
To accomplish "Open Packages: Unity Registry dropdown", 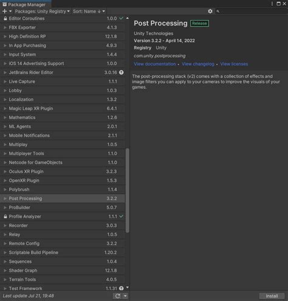I will (43, 12).
